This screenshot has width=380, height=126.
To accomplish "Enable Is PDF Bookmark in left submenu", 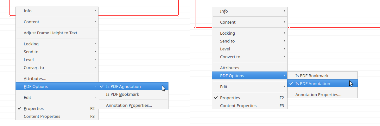I will (122, 94).
